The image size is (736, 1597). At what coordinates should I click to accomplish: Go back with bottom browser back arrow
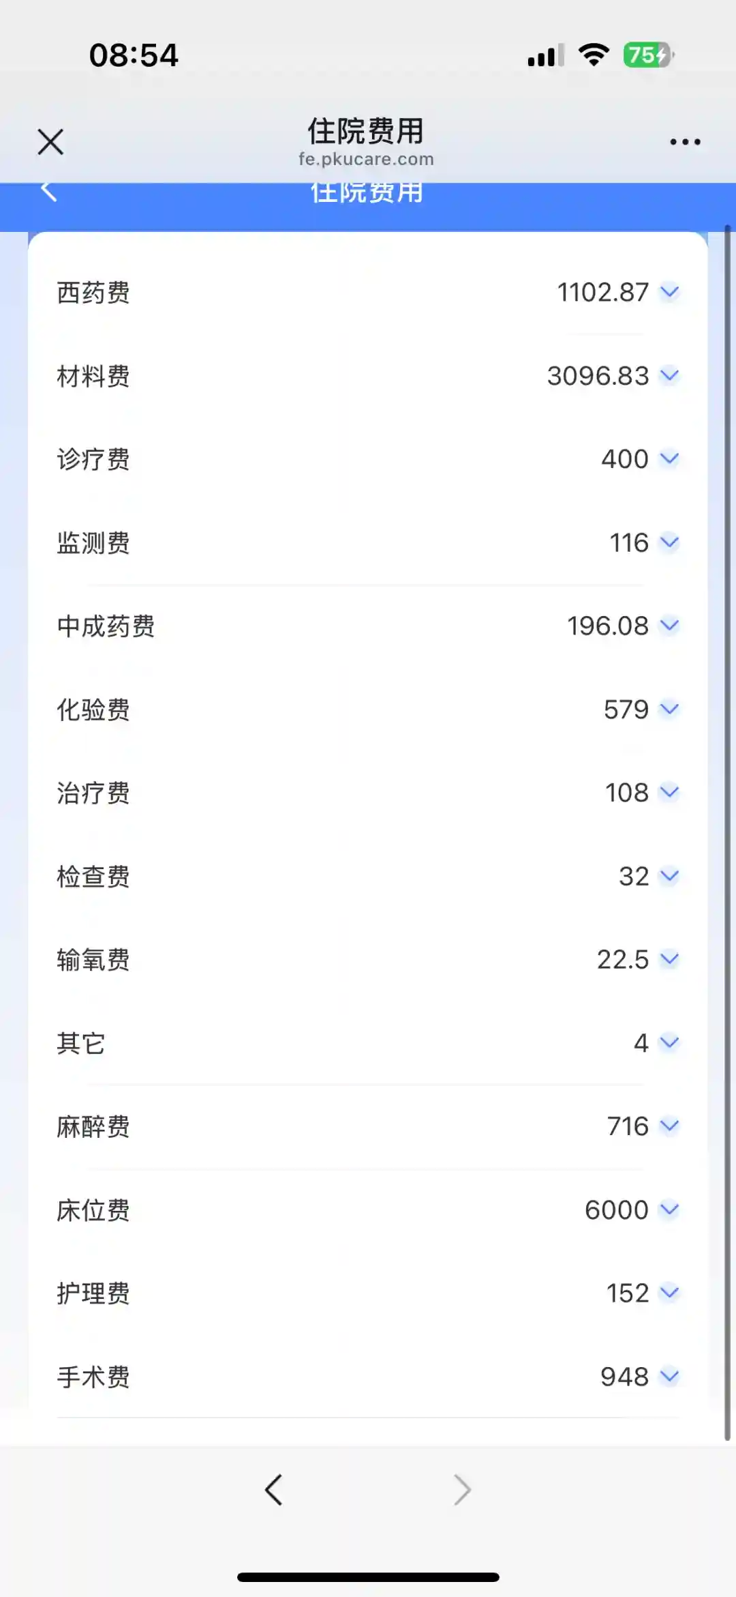tap(274, 1489)
